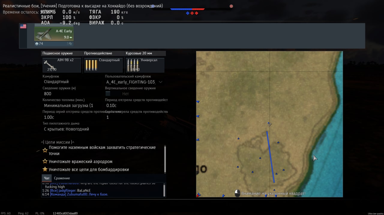Open the 1.00с series period dropdown
This screenshot has width=384, height=215.
pos(72,117)
